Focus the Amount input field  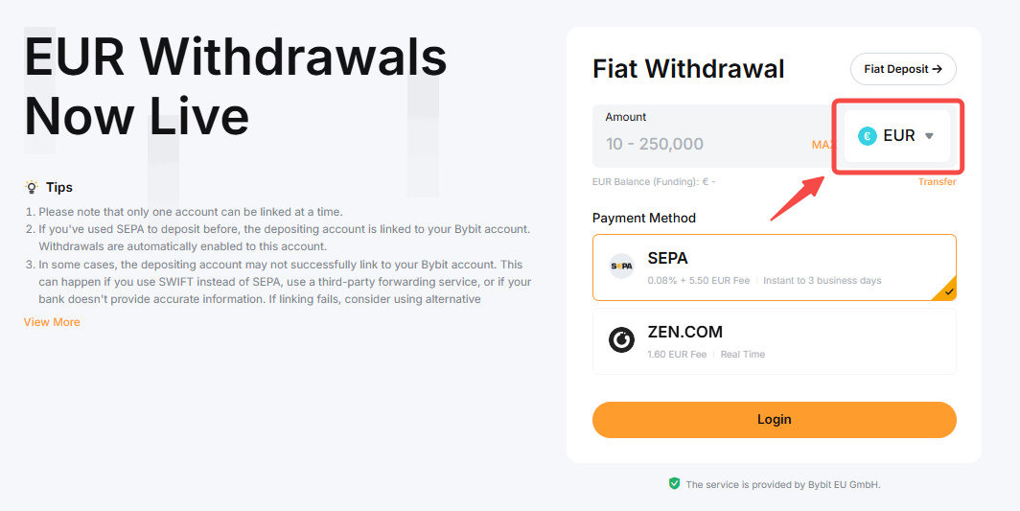[700, 144]
